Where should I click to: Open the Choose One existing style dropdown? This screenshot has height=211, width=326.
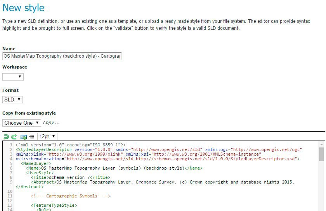pos(22,123)
